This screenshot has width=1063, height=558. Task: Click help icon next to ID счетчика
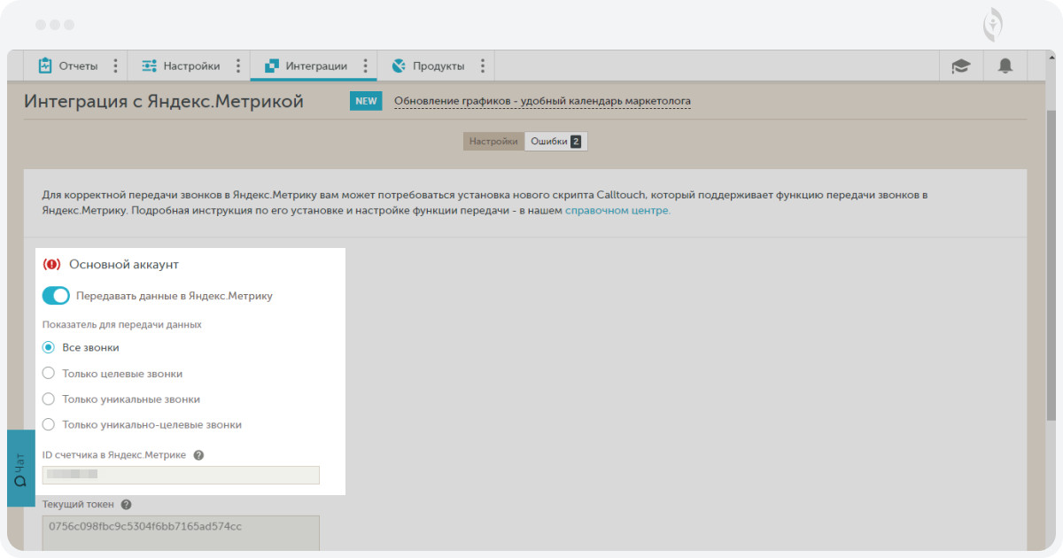[x=198, y=455]
